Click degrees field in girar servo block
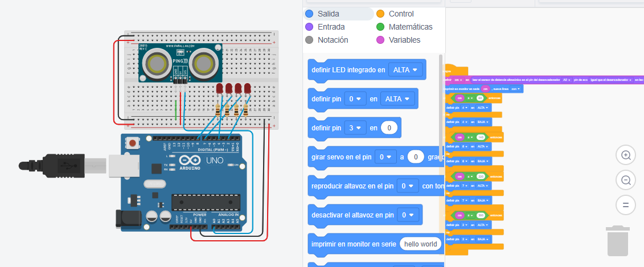The image size is (644, 267). pyautogui.click(x=416, y=157)
